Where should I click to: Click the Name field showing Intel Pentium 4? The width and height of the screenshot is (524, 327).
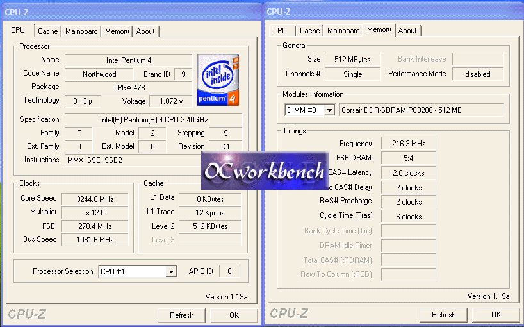click(x=129, y=60)
